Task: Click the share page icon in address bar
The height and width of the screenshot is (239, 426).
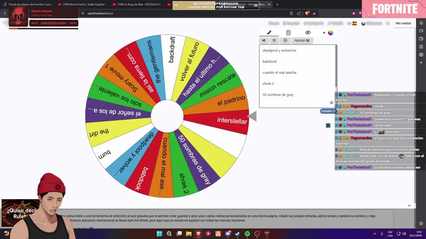Action: pyautogui.click(x=299, y=13)
